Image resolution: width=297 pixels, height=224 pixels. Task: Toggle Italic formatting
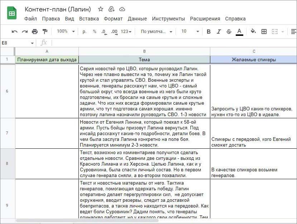pyautogui.click(x=219, y=32)
